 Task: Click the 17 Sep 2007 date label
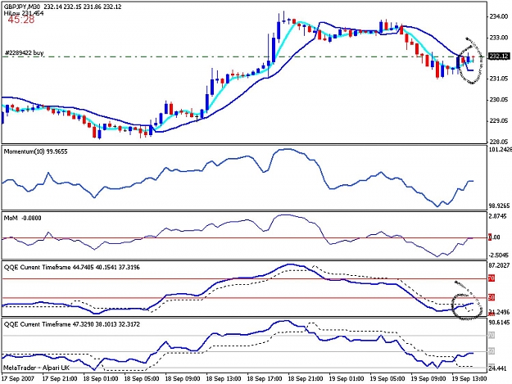[18, 379]
